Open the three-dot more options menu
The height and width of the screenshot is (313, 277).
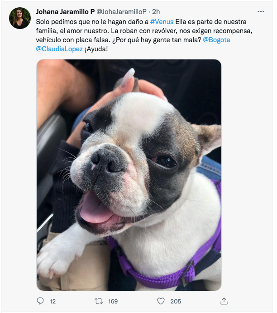point(261,12)
